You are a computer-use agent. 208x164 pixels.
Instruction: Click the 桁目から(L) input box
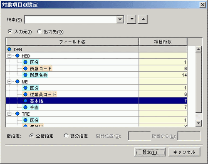click(x=189, y=136)
